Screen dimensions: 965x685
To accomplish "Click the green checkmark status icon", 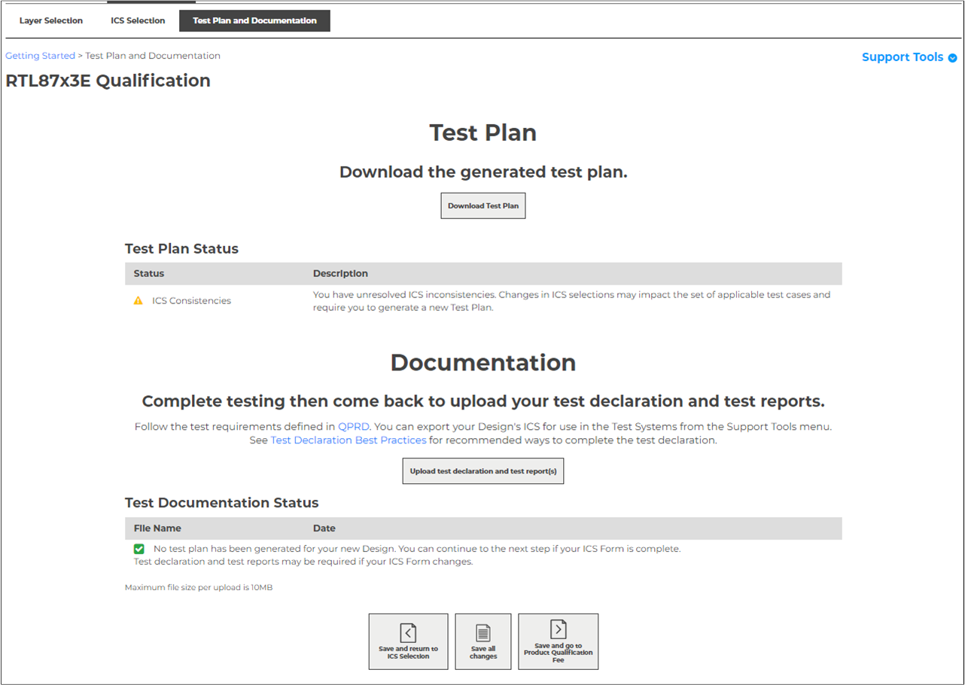I will coord(139,549).
